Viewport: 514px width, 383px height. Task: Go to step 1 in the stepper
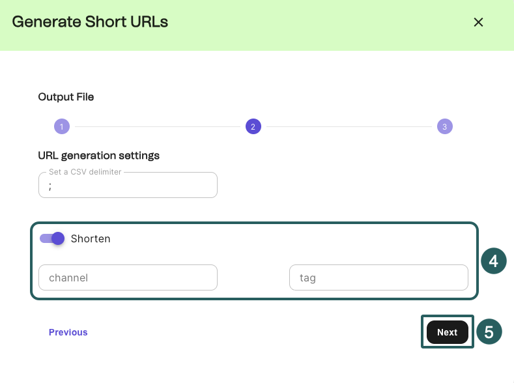(x=61, y=126)
